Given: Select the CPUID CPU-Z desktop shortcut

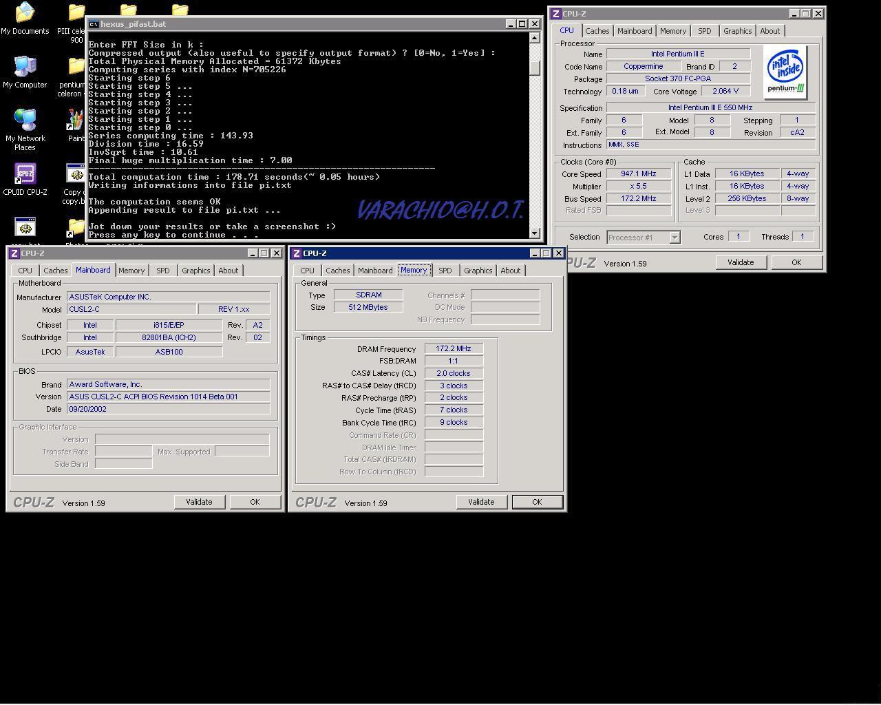Looking at the screenshot, I should coord(25,180).
